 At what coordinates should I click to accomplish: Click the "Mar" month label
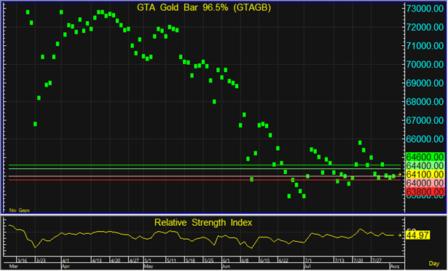point(13,266)
